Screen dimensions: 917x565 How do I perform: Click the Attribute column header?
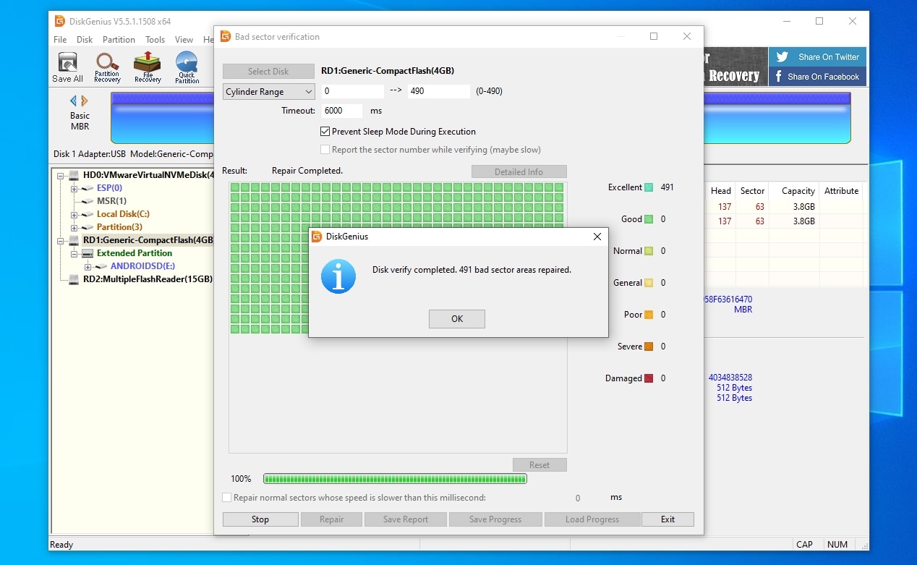pos(841,191)
